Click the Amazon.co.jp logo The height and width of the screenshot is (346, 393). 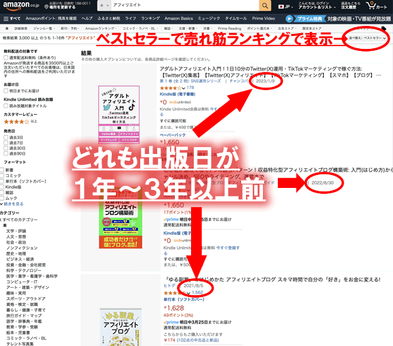point(21,5)
